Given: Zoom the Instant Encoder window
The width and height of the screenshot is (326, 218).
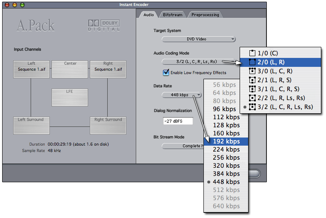Looking at the screenshot, I should point(22,5).
